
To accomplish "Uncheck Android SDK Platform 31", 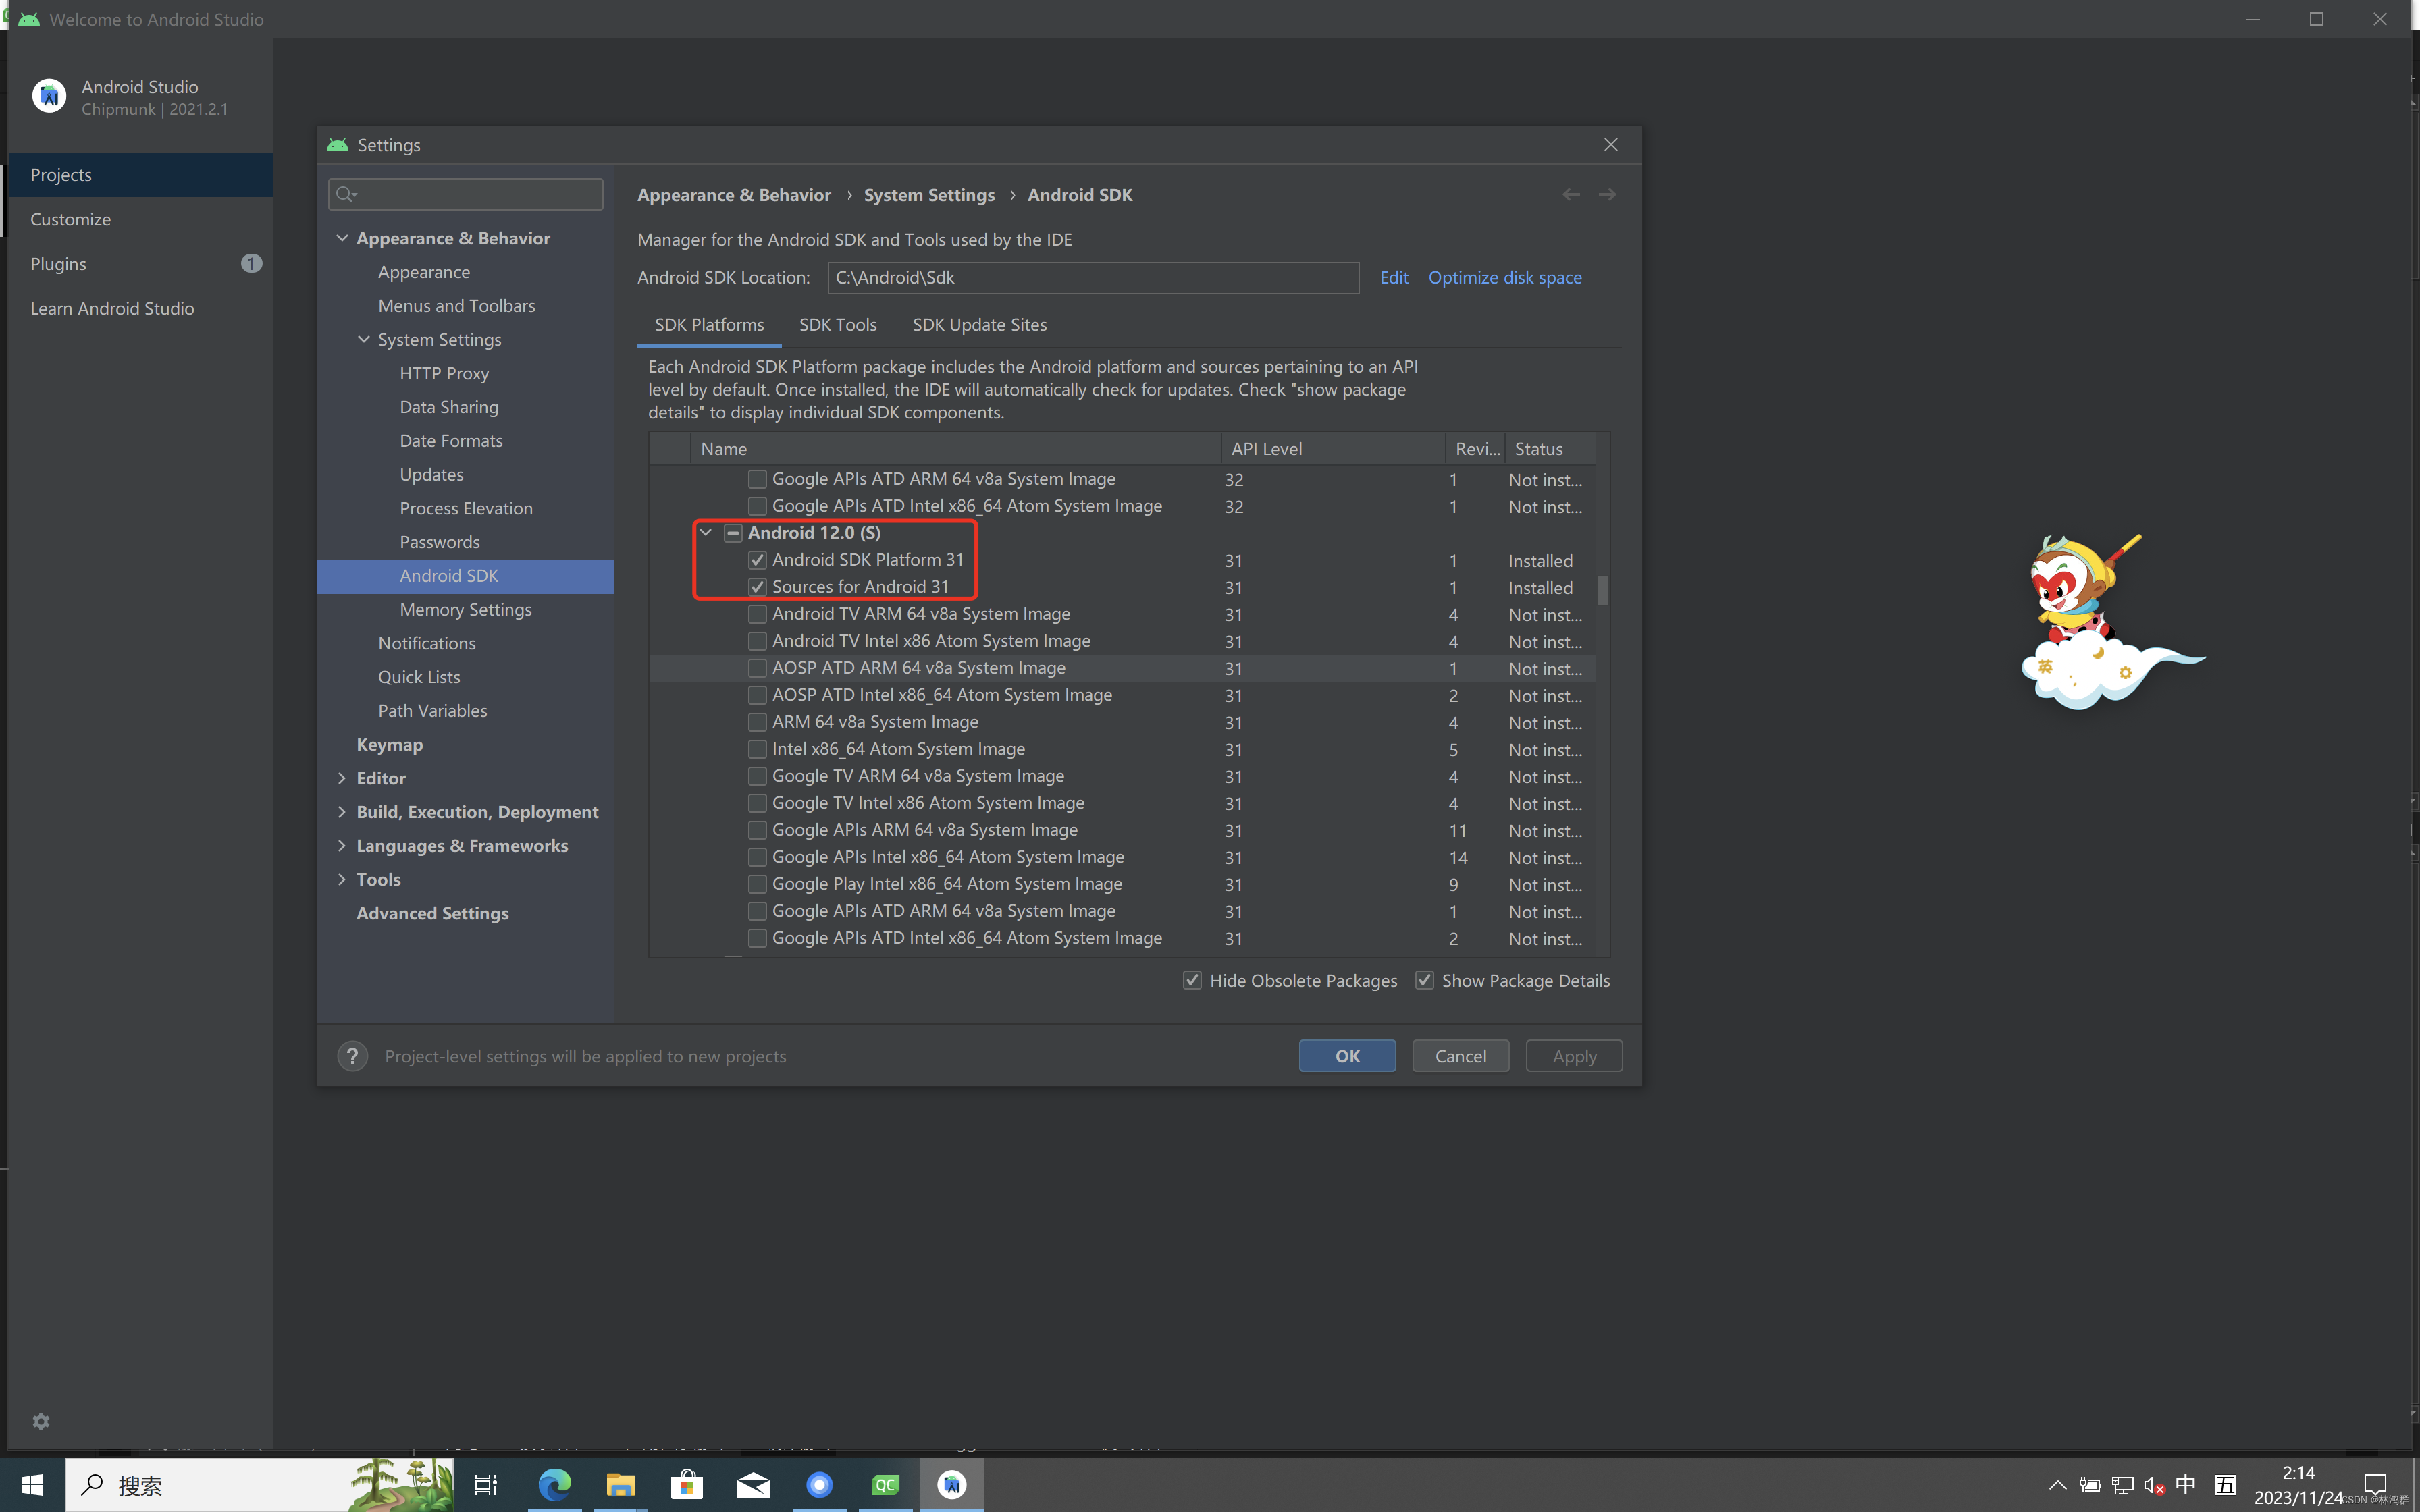I will [757, 560].
